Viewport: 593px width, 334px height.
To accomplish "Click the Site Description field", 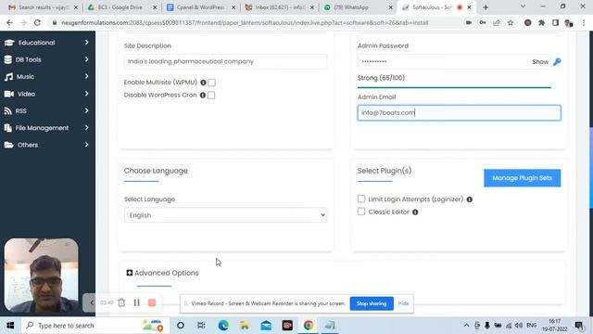I will click(x=225, y=61).
